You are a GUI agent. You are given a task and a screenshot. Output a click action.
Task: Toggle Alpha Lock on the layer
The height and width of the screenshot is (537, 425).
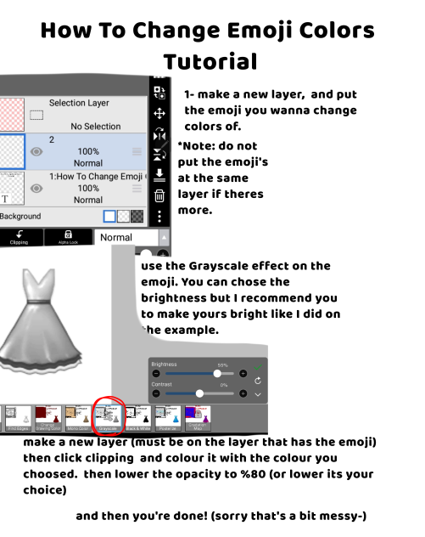(x=68, y=237)
